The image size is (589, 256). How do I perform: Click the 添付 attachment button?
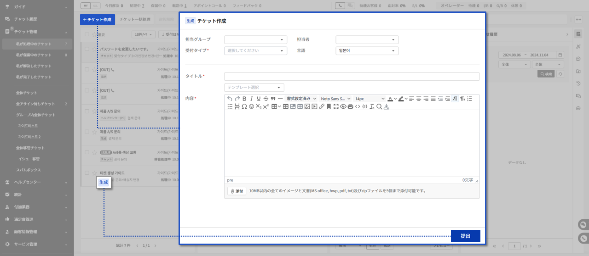pyautogui.click(x=237, y=191)
